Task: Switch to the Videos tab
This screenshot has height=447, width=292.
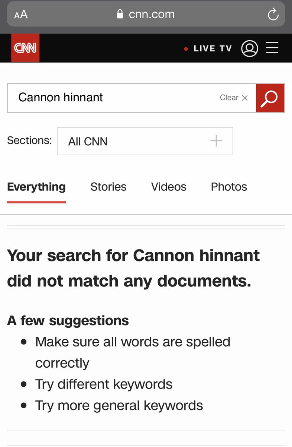Action: (169, 187)
